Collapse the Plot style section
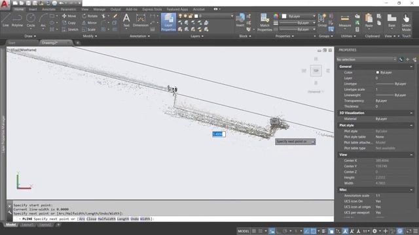 point(411,125)
